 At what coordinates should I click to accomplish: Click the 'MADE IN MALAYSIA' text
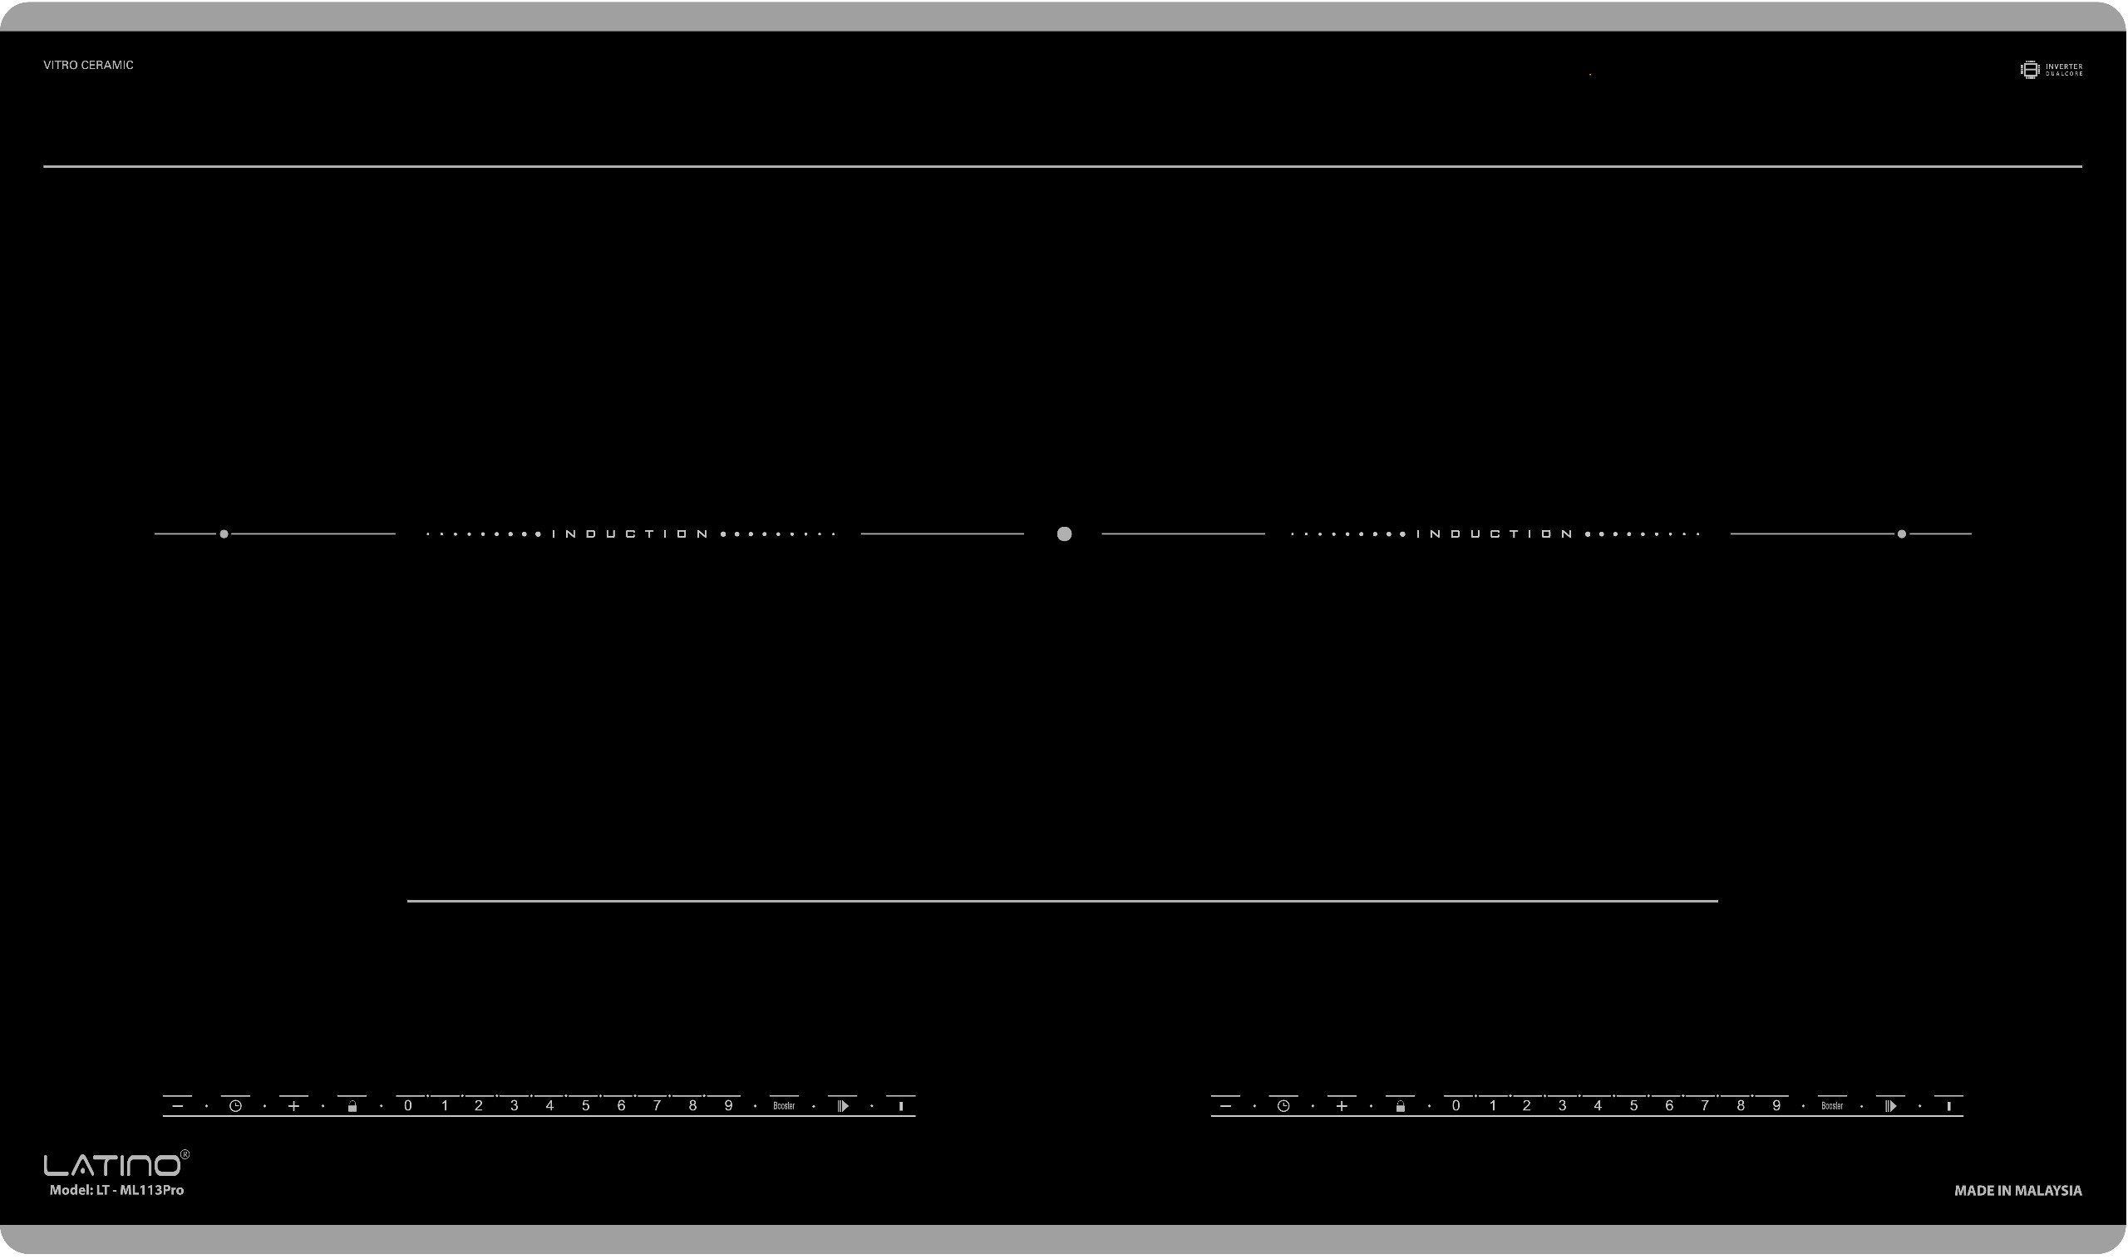coord(2017,1191)
